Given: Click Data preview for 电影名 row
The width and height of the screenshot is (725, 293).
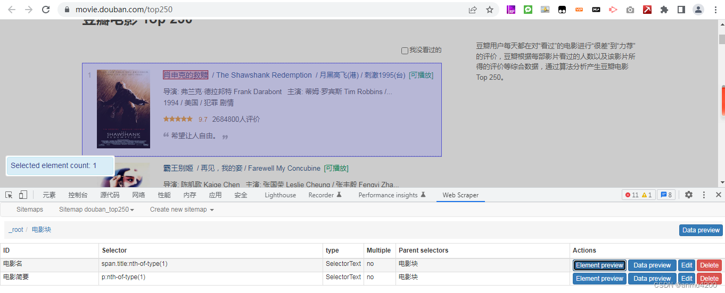Looking at the screenshot, I should [652, 265].
